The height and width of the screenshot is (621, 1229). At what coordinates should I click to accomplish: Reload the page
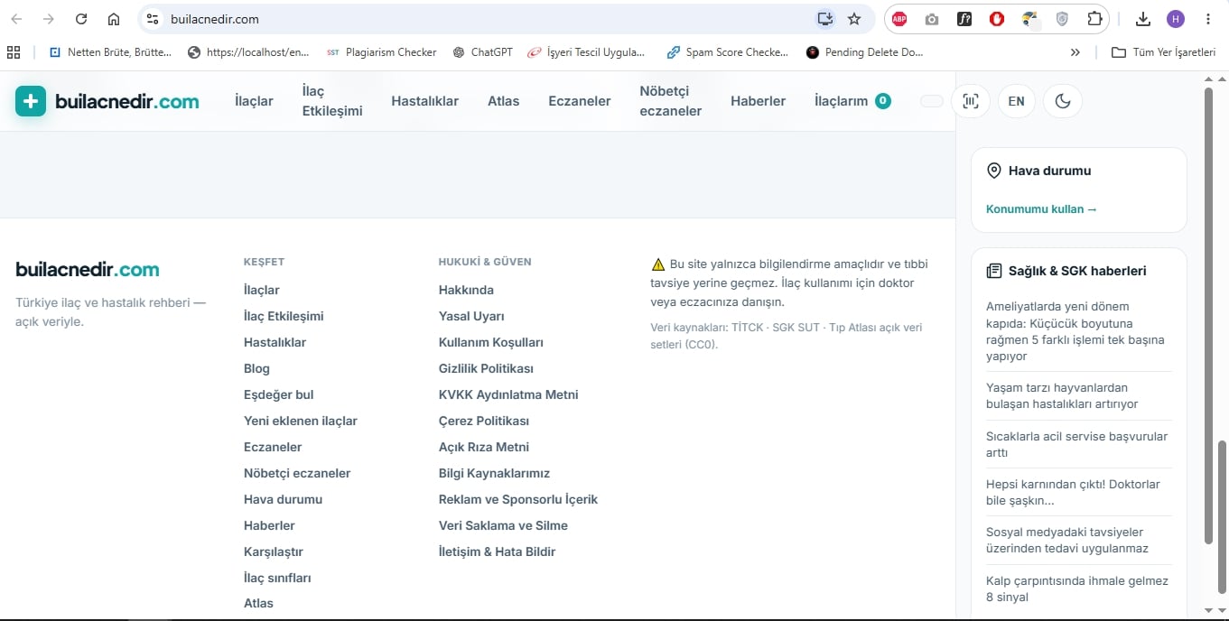[81, 19]
